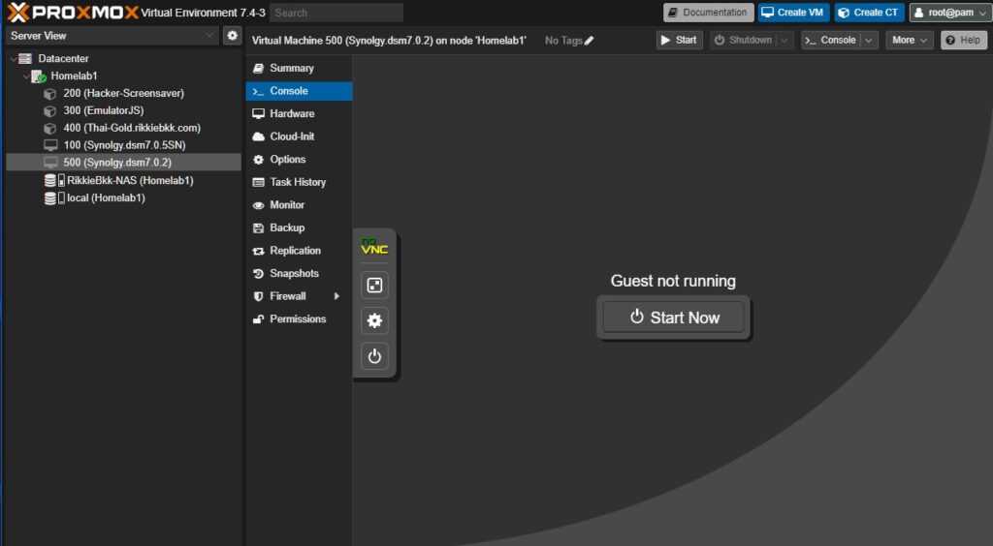This screenshot has height=546, width=993.
Task: Click storage icon for RikkieBkk-NAS
Action: point(54,181)
